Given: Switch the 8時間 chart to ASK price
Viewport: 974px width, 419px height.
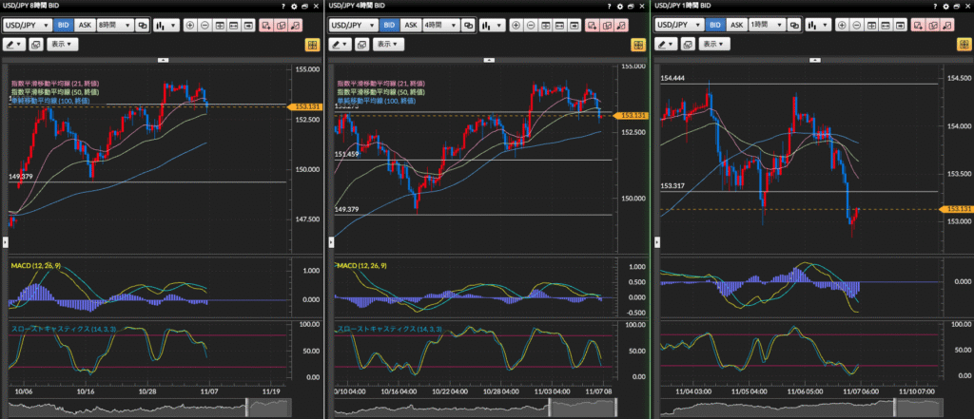Looking at the screenshot, I should click(x=84, y=25).
